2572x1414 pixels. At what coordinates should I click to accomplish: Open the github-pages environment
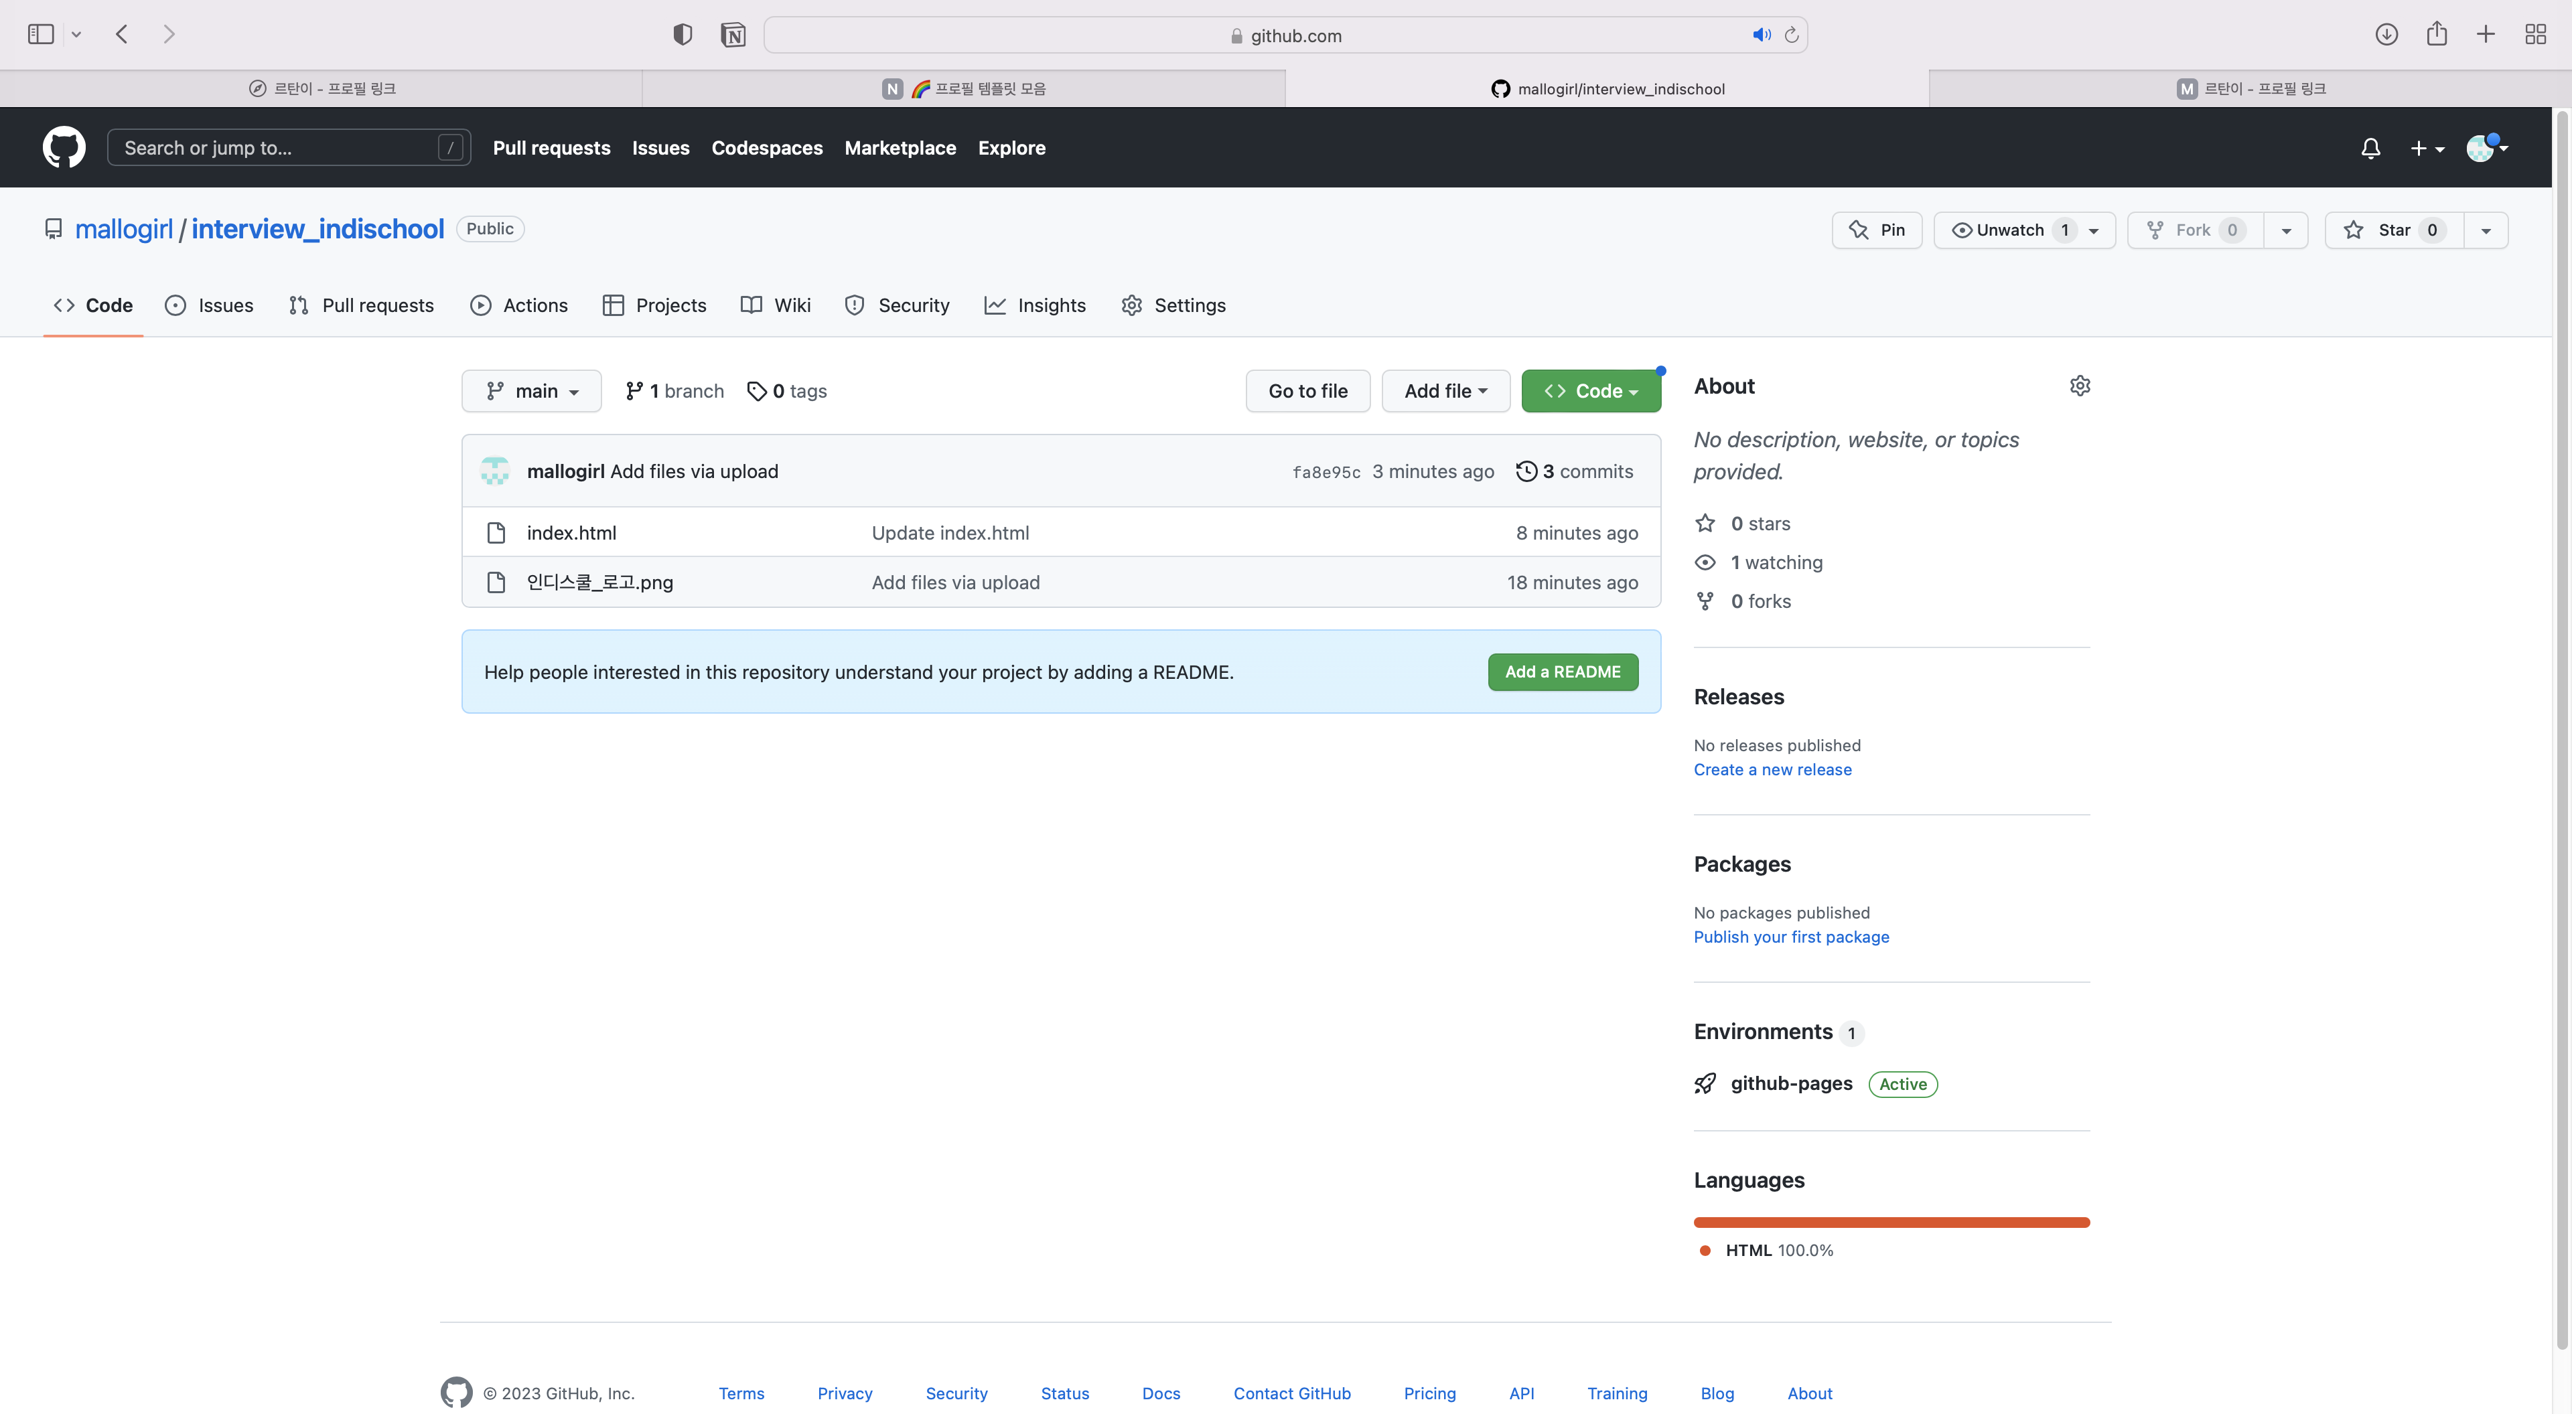tap(1791, 1083)
